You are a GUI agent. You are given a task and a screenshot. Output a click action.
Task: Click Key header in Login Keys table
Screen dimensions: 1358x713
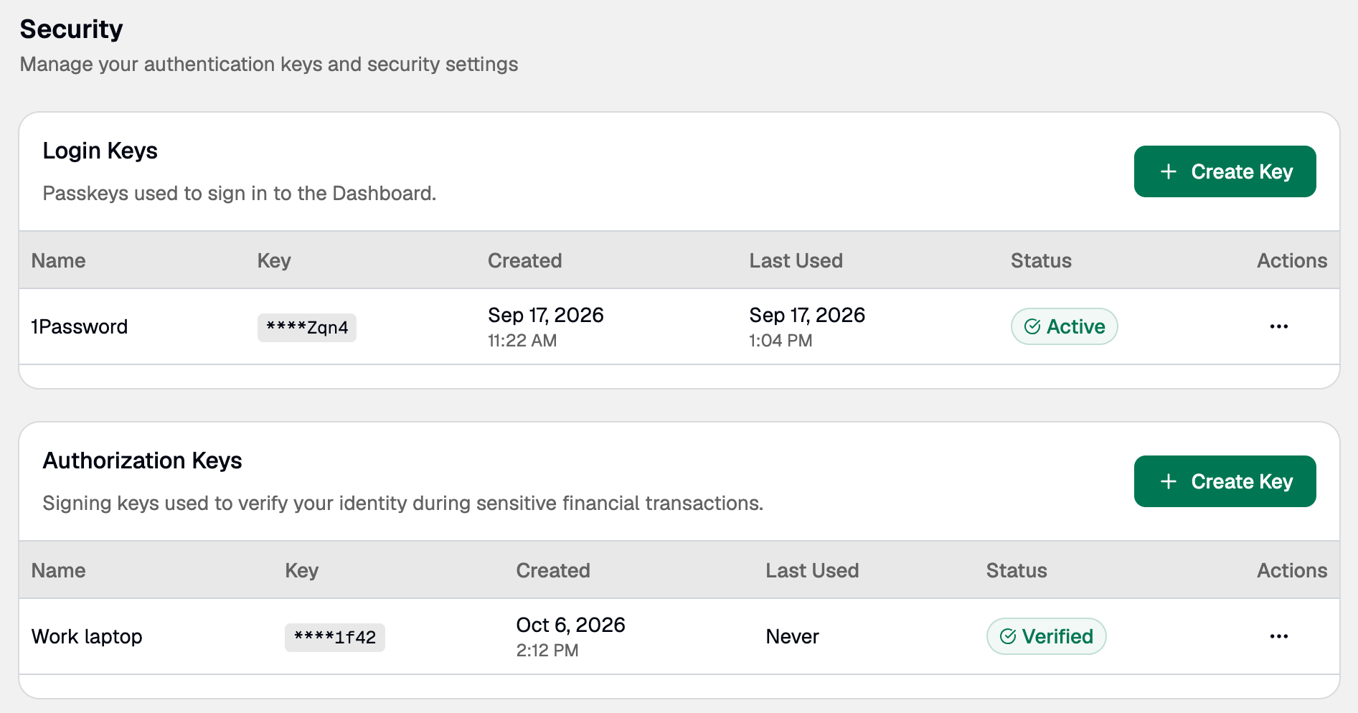point(274,261)
